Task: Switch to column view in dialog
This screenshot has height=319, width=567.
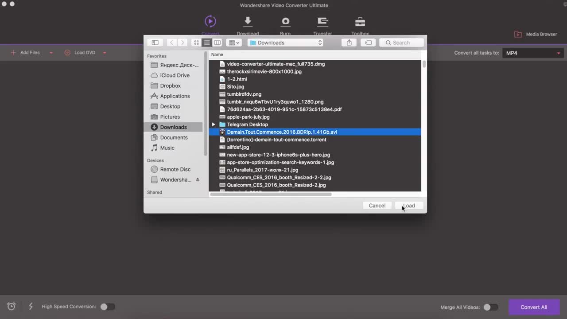Action: [217, 43]
